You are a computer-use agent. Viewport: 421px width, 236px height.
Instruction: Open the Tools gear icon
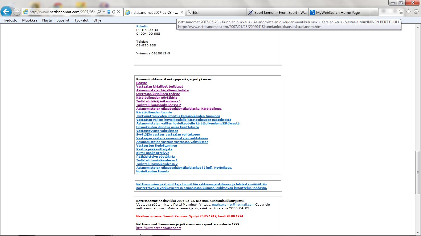[x=416, y=12]
